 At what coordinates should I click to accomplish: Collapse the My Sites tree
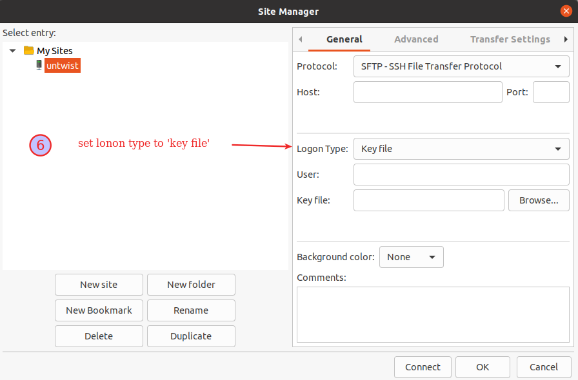click(13, 51)
